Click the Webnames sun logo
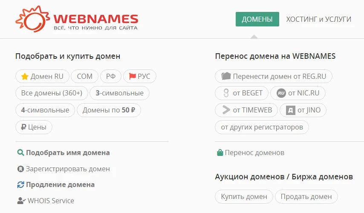364x213 pixels. pos(32,19)
